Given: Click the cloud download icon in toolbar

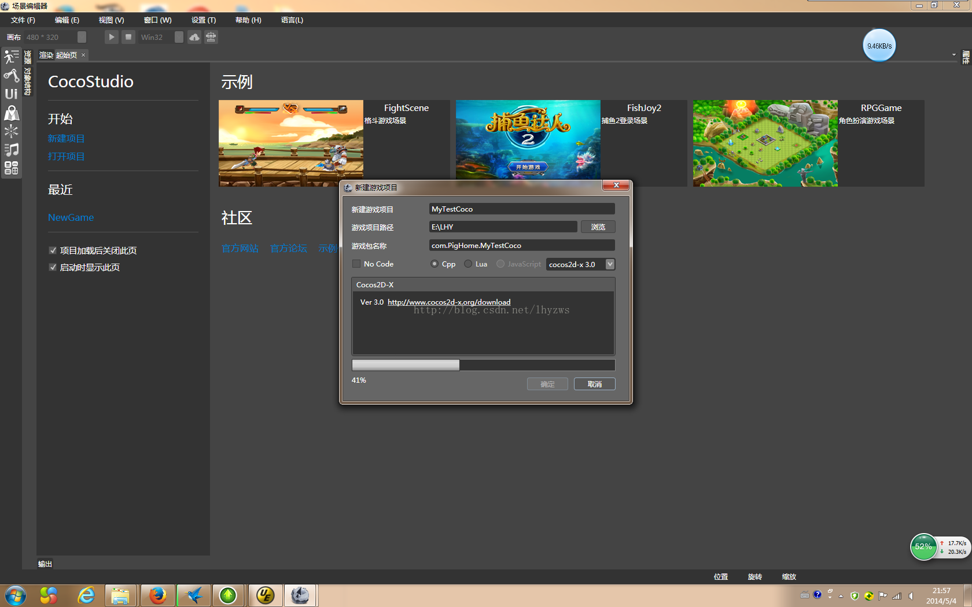Looking at the screenshot, I should tap(194, 37).
